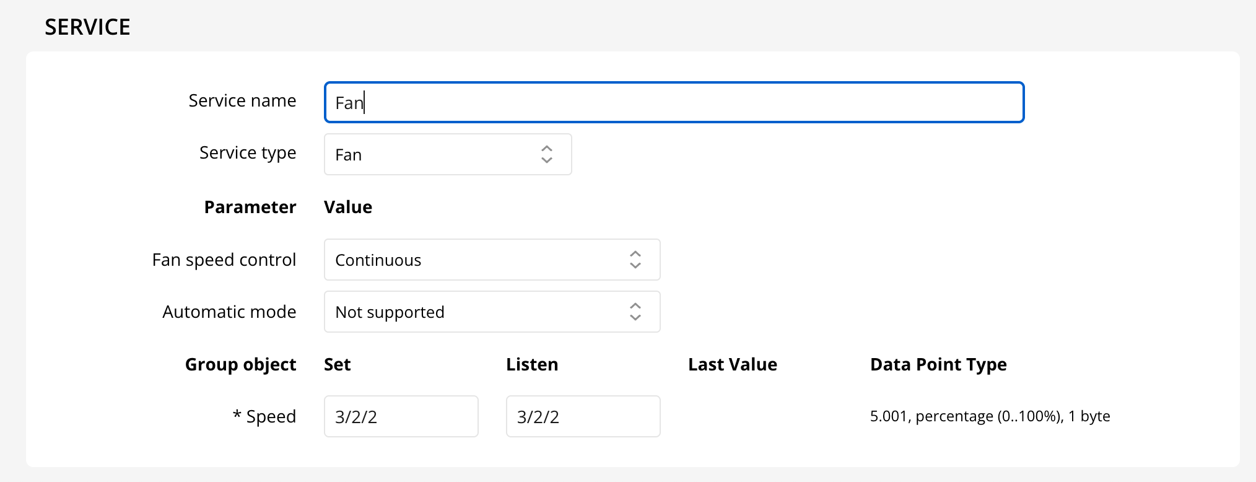1256x482 pixels.
Task: Click the Fan speed control chevron icon
Action: click(x=635, y=260)
